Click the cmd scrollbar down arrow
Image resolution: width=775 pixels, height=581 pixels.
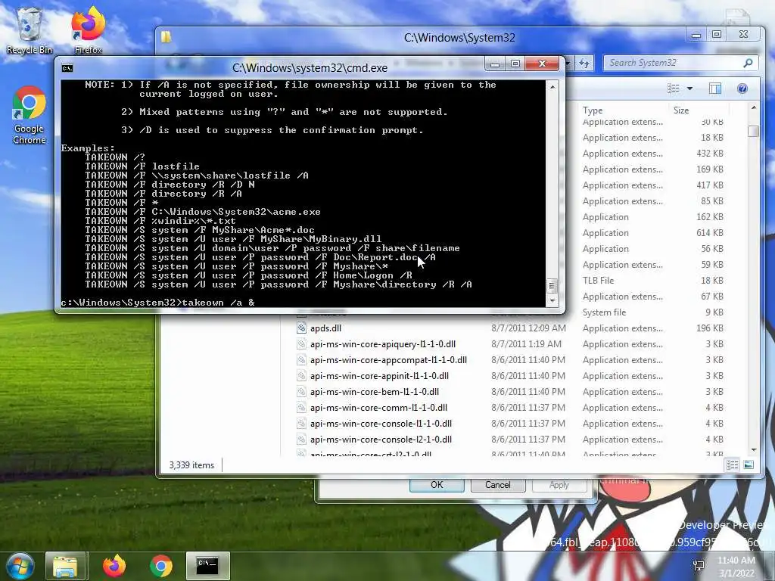(552, 300)
